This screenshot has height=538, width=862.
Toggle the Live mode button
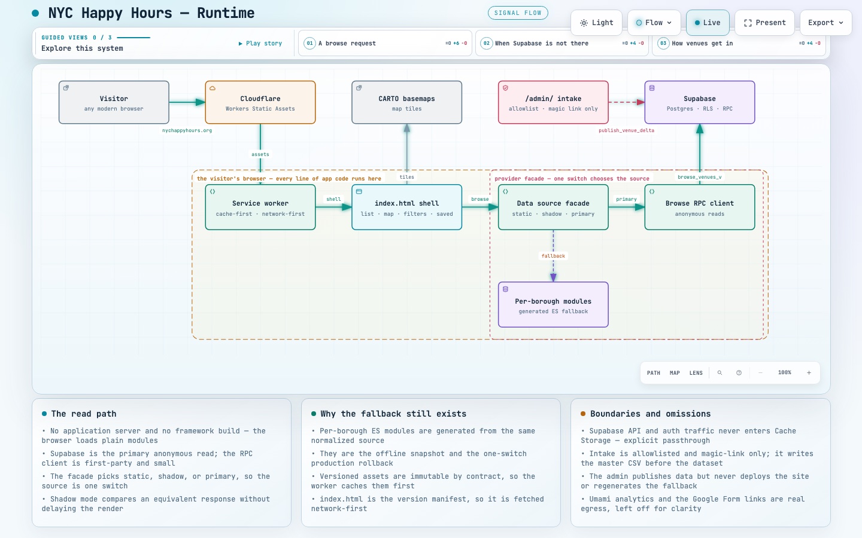(708, 23)
